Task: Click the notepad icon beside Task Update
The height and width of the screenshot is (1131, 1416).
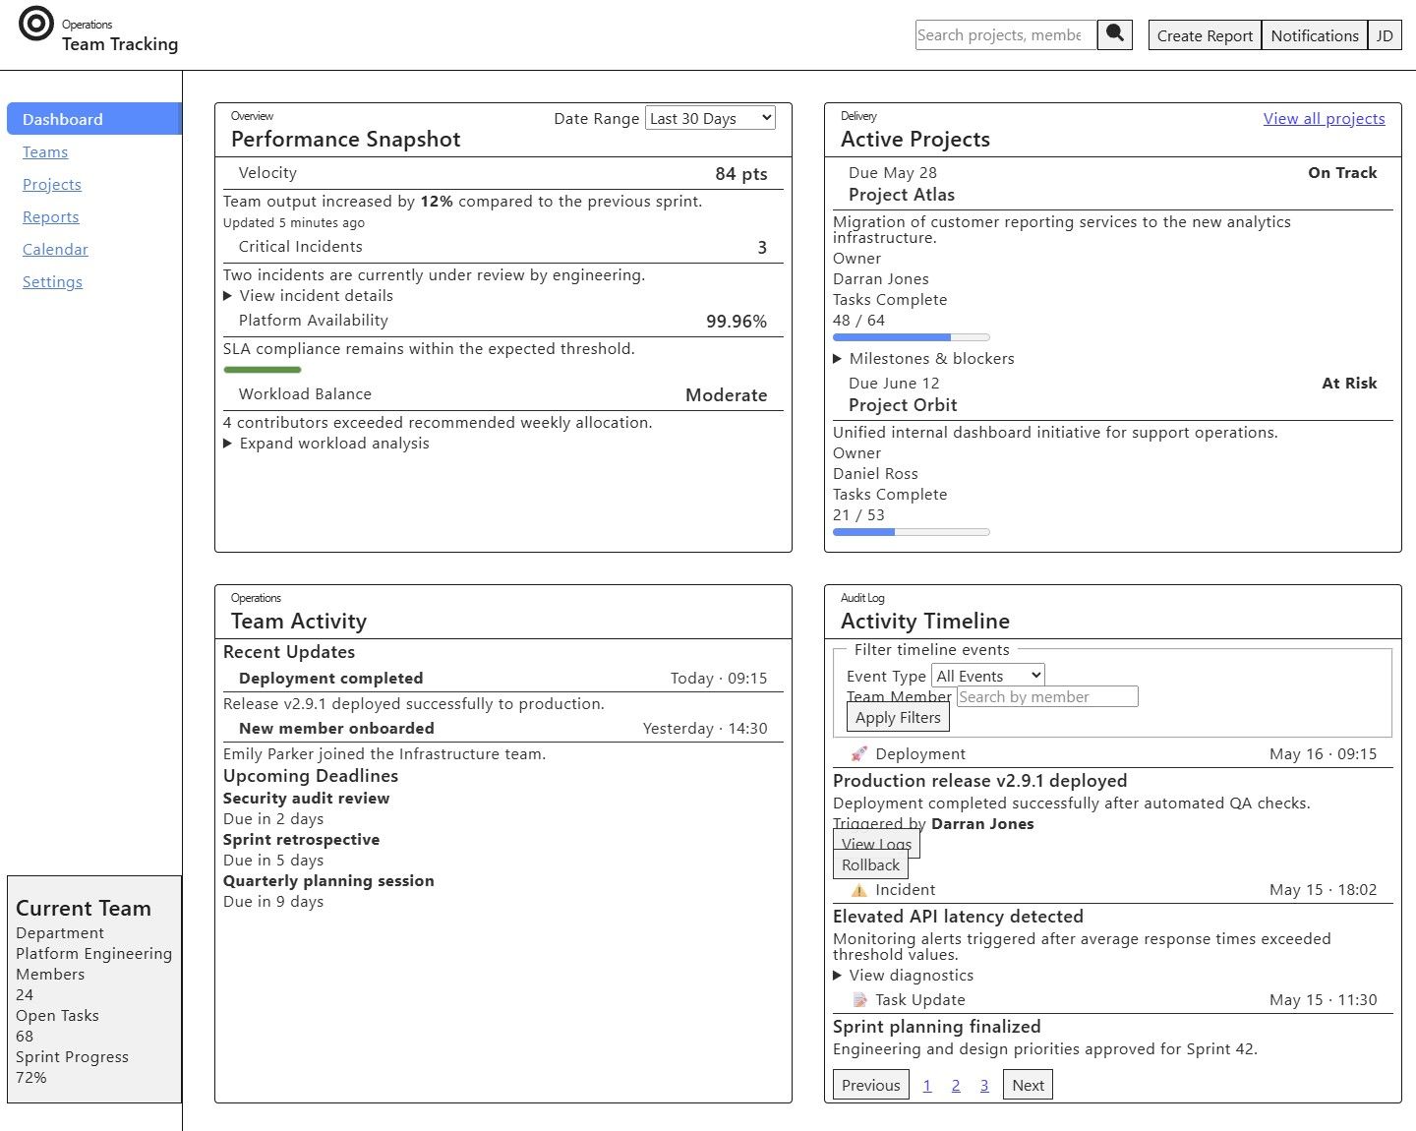Action: click(858, 999)
